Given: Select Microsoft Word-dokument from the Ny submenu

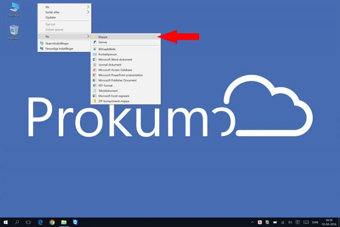Looking at the screenshot, I should pyautogui.click(x=115, y=59).
